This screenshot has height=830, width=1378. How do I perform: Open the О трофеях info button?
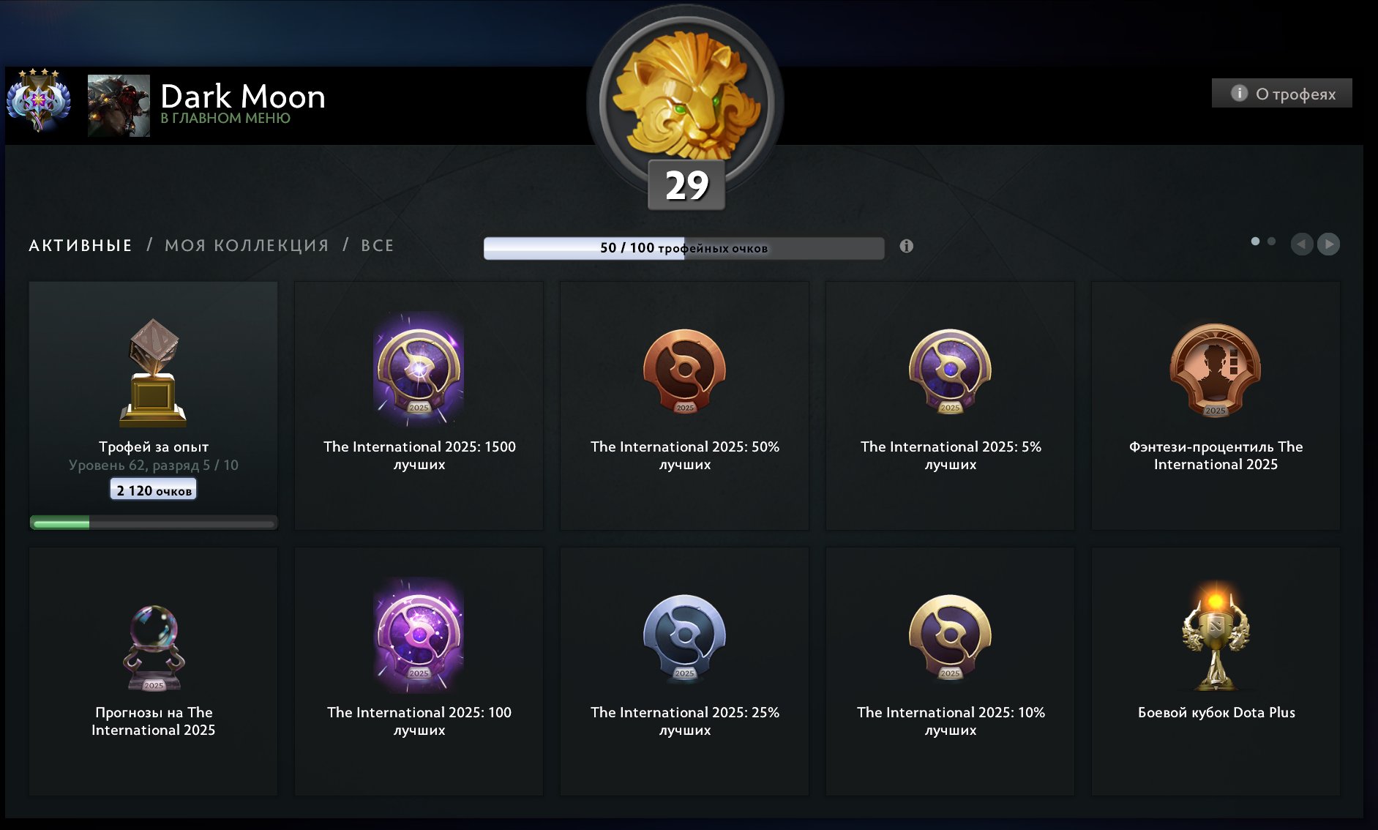(1281, 93)
